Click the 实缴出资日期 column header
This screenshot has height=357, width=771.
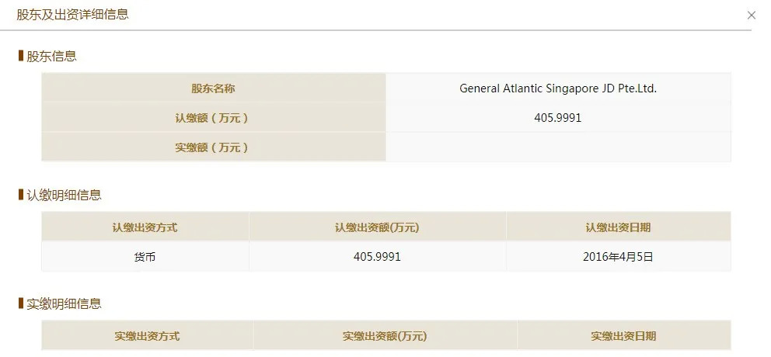click(x=623, y=336)
